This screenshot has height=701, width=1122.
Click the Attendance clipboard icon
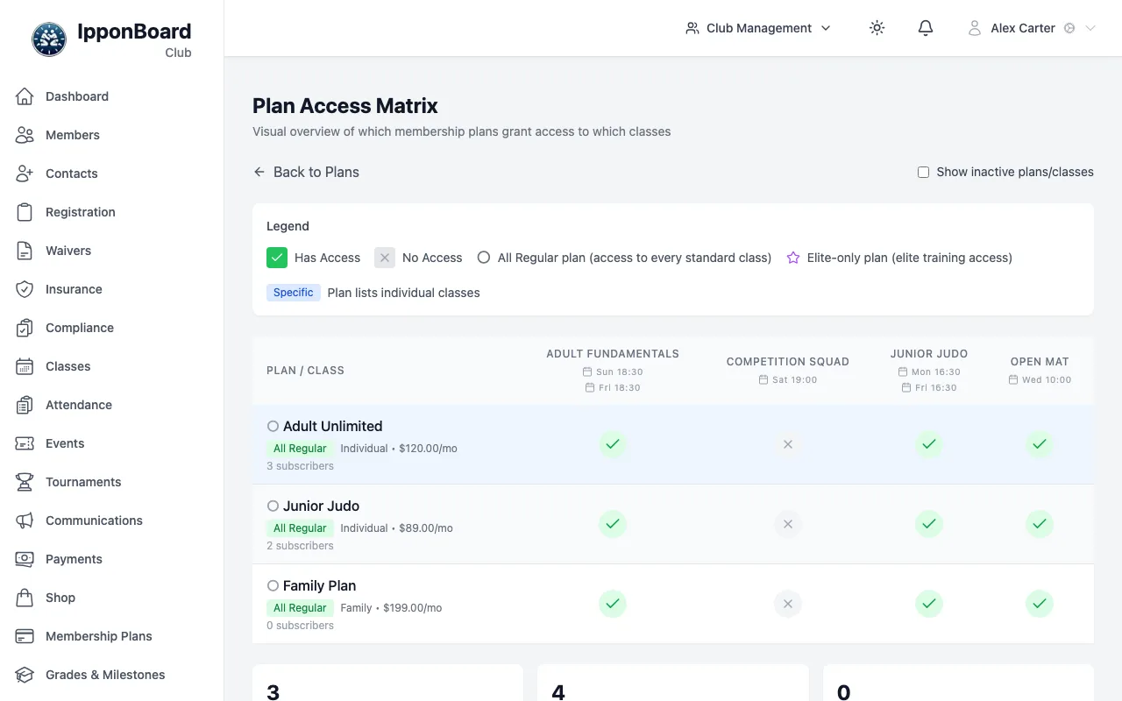point(25,405)
